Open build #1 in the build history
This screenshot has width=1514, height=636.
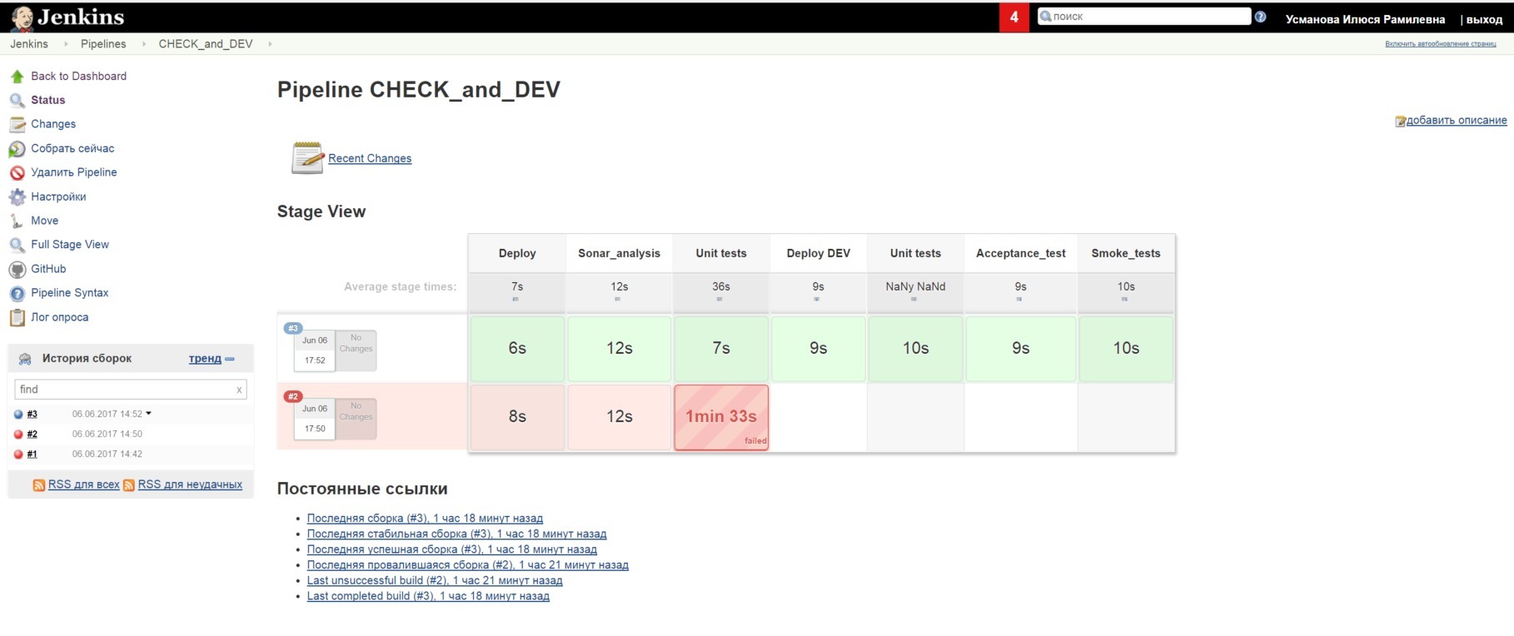(x=32, y=455)
